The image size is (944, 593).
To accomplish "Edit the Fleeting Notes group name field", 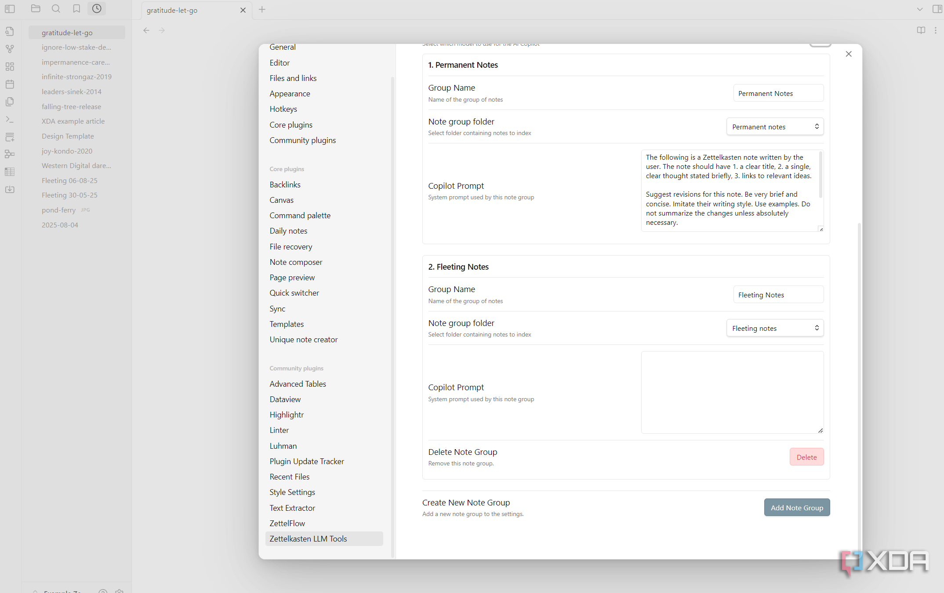I will coord(778,295).
